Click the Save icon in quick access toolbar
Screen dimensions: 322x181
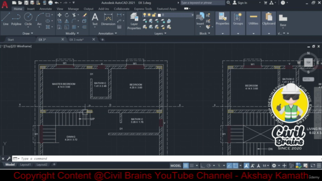click(x=26, y=3)
